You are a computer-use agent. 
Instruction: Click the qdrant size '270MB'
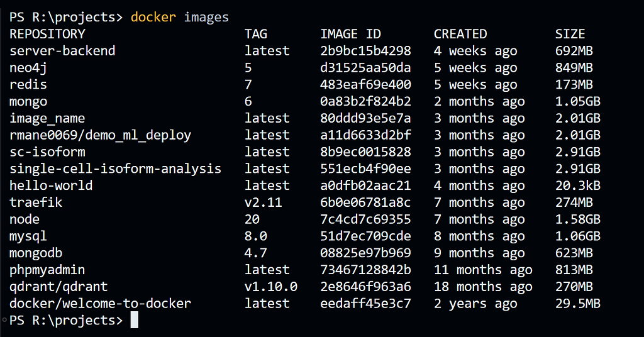coord(574,287)
